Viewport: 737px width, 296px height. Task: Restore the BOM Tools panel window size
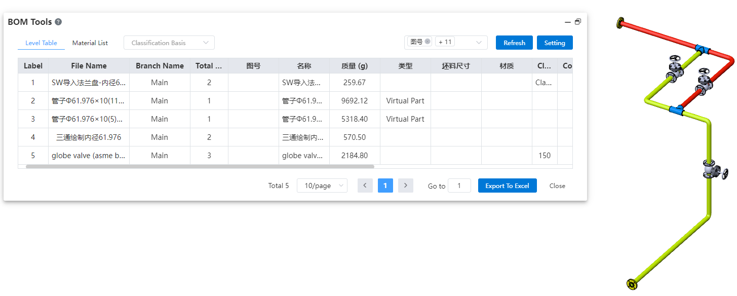tap(578, 22)
